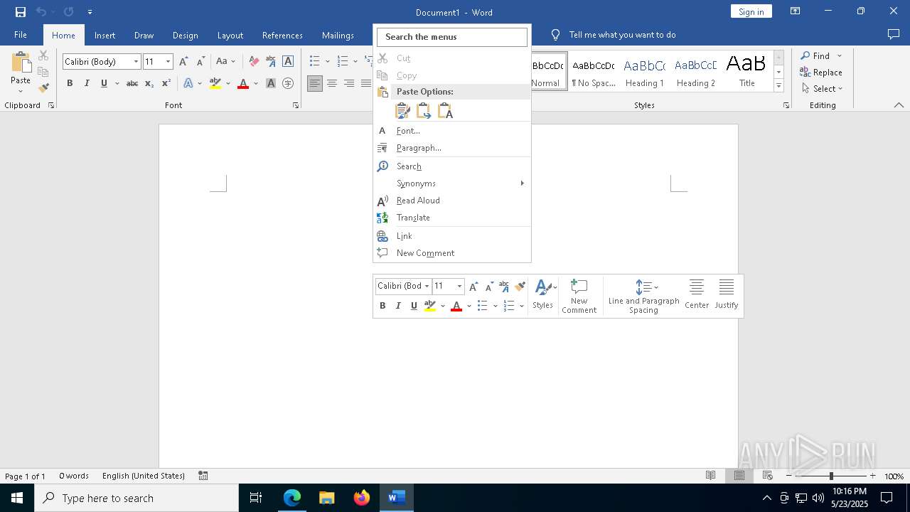Select Translate in the context menu
This screenshot has height=512, width=910.
452,218
